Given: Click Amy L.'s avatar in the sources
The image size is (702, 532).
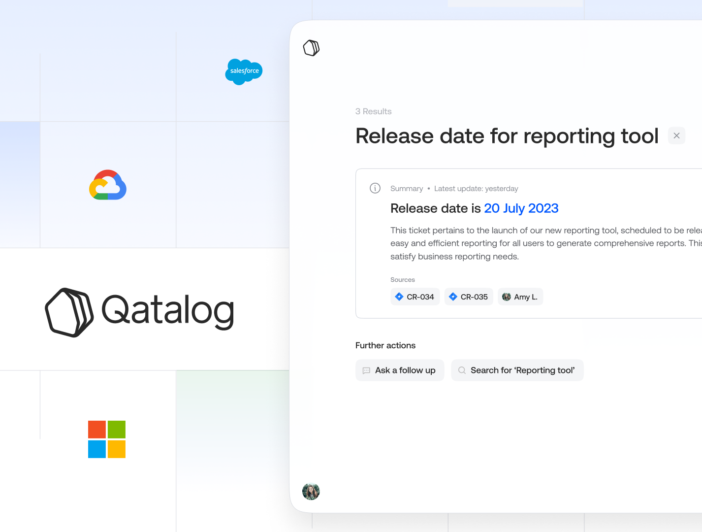Looking at the screenshot, I should click(x=507, y=297).
